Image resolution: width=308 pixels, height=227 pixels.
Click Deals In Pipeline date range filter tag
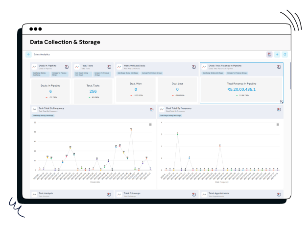pos(41,74)
